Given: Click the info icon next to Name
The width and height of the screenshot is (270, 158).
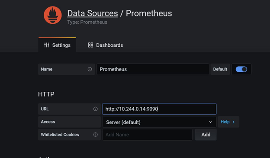Looking at the screenshot, I should coord(90,69).
